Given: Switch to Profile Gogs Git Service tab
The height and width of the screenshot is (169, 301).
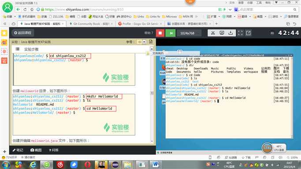Looking at the screenshot, I should (x=140, y=24).
